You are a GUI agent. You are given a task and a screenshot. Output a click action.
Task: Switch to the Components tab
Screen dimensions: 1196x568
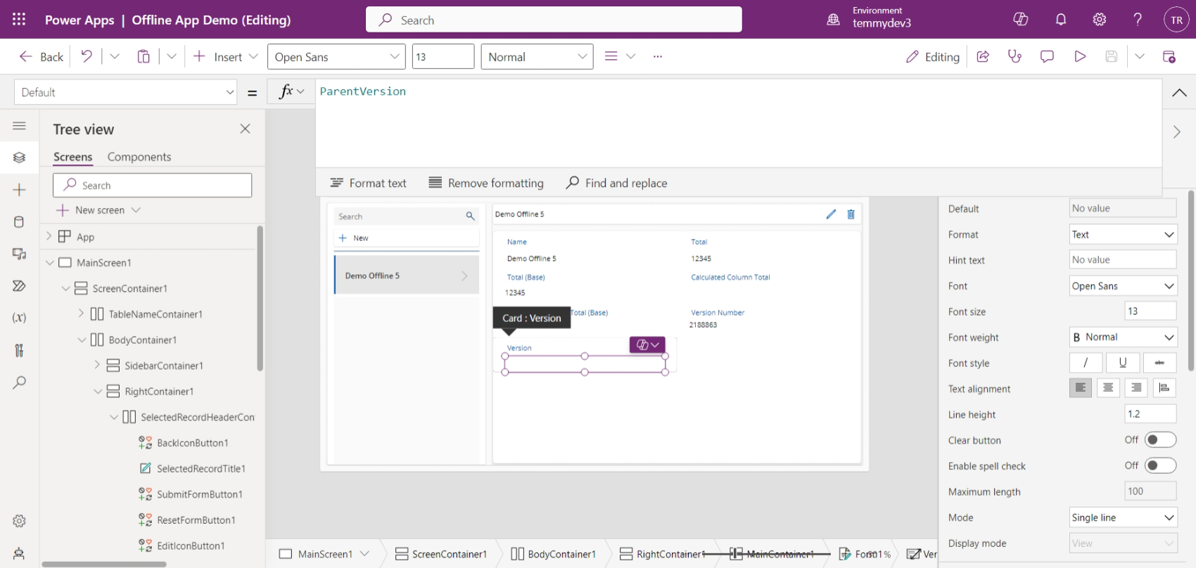pyautogui.click(x=139, y=157)
